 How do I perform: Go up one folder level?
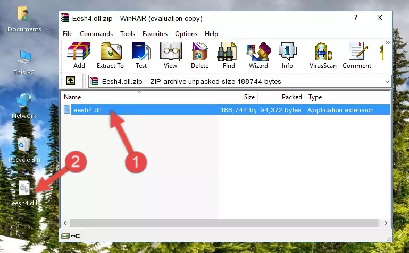71,81
